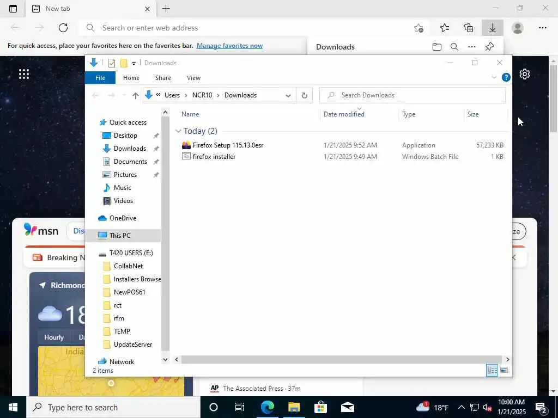Viewport: 558px width, 418px height.
Task: Open CollabNet folder in navigation pane
Action: 128,266
